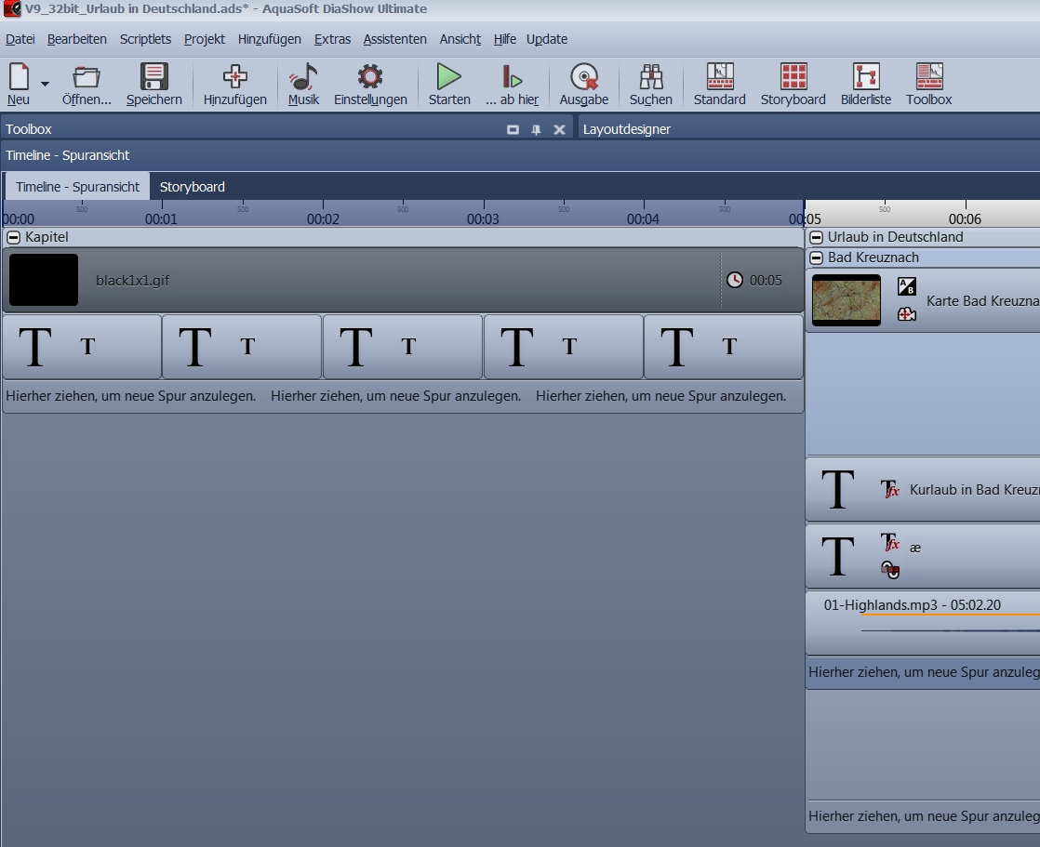
Task: Switch to Storyboard layout icon
Action: [793, 77]
